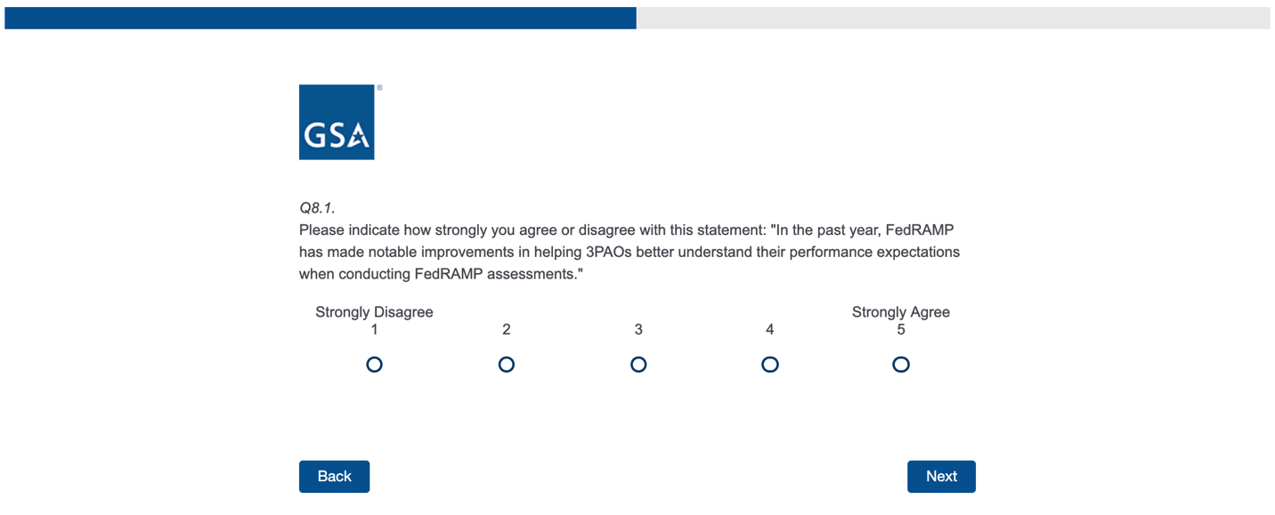Click the unfilled gray portion of progress bar
Screen dimensions: 1275x515
pos(953,19)
